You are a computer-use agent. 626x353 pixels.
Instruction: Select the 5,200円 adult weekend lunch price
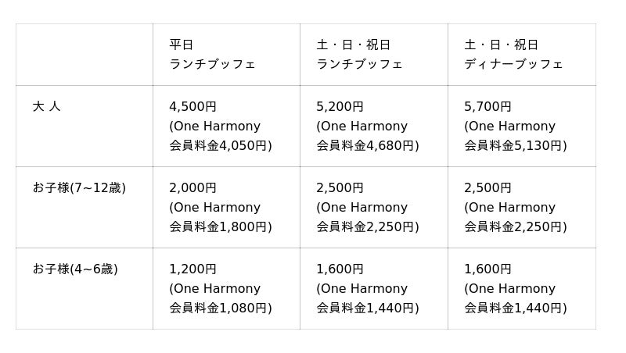(x=340, y=106)
